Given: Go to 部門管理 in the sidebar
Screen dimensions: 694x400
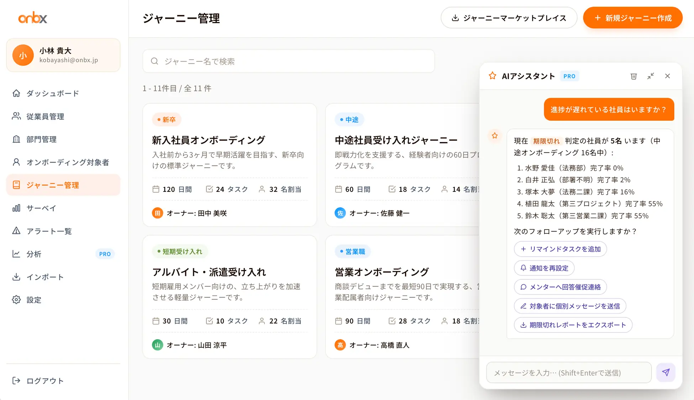Looking at the screenshot, I should 63,139.
